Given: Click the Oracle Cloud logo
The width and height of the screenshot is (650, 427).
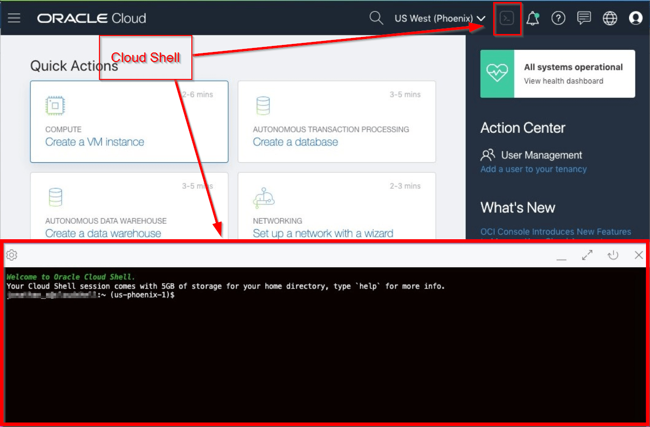Looking at the screenshot, I should [91, 18].
